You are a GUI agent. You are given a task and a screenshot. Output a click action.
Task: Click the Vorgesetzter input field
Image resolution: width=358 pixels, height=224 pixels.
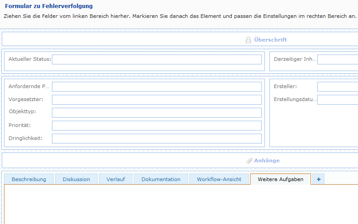[x=157, y=100]
